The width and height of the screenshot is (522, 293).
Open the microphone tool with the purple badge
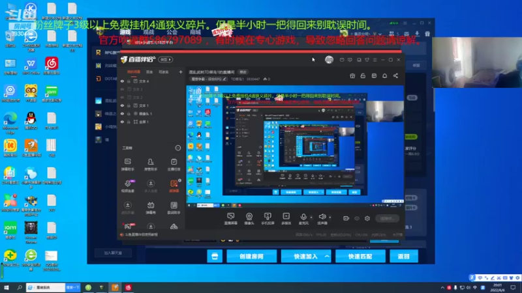point(127,186)
